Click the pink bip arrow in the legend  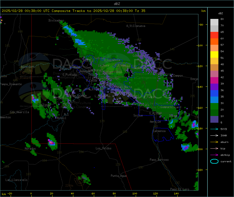(x=214, y=148)
